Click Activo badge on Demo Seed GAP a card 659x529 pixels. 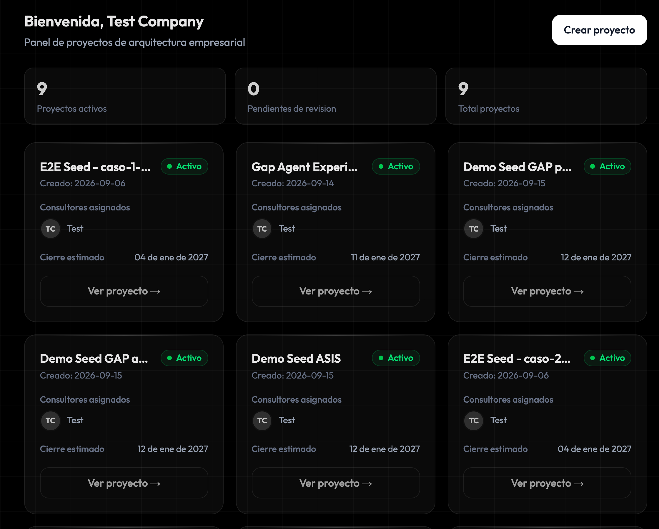click(184, 358)
